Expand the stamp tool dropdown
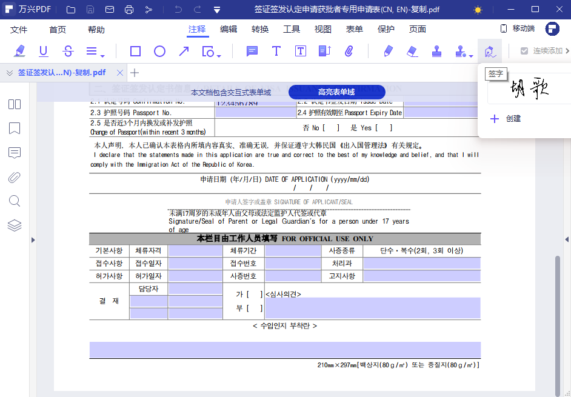Viewport: 571px width, 397px height. (x=470, y=55)
